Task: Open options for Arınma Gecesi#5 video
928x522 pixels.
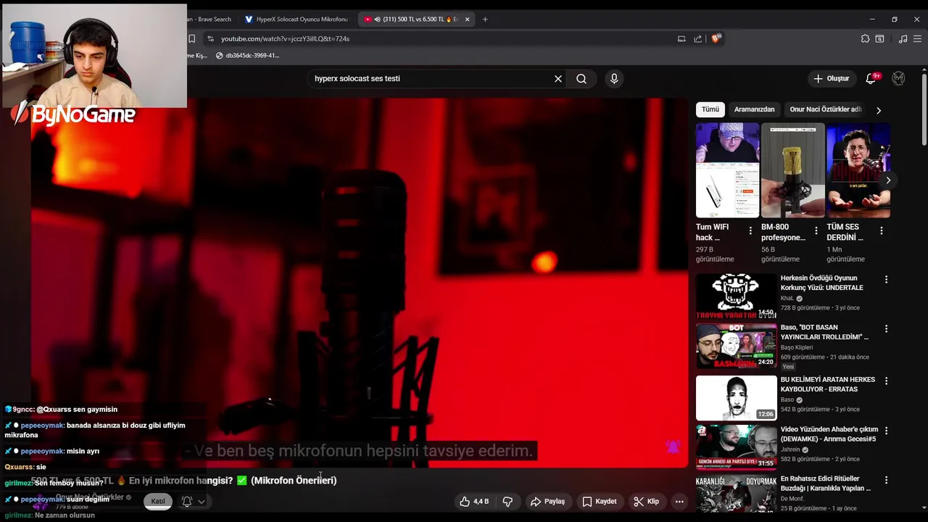Action: pyautogui.click(x=885, y=430)
